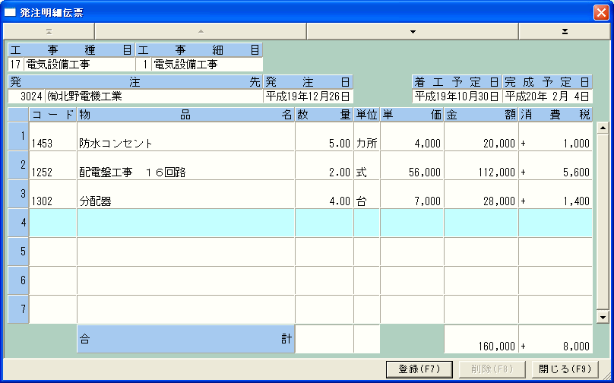This screenshot has width=614, height=383.
Task: Click the 発注明細伝票 title bar window icon
Action: tap(10, 12)
